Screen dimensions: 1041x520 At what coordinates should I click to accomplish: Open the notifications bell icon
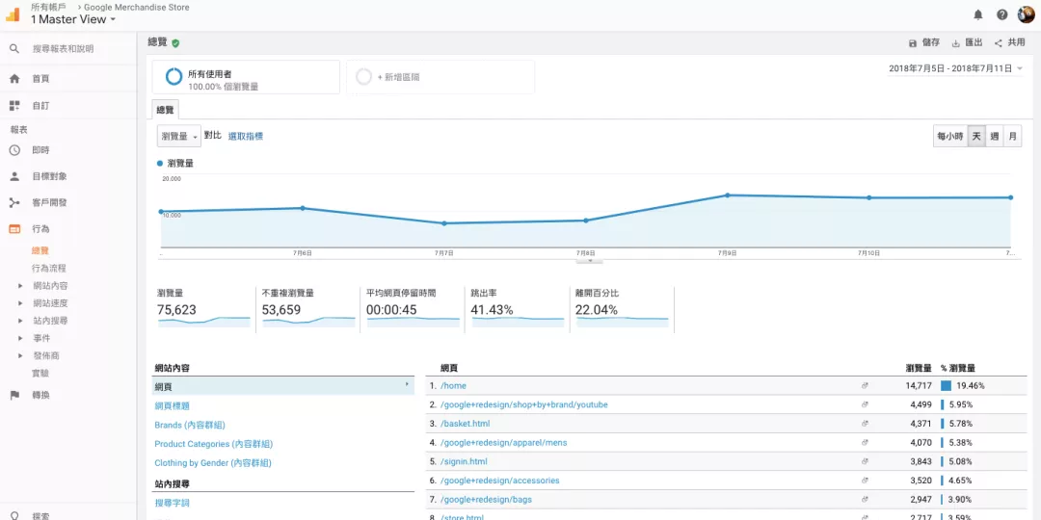[x=978, y=14]
